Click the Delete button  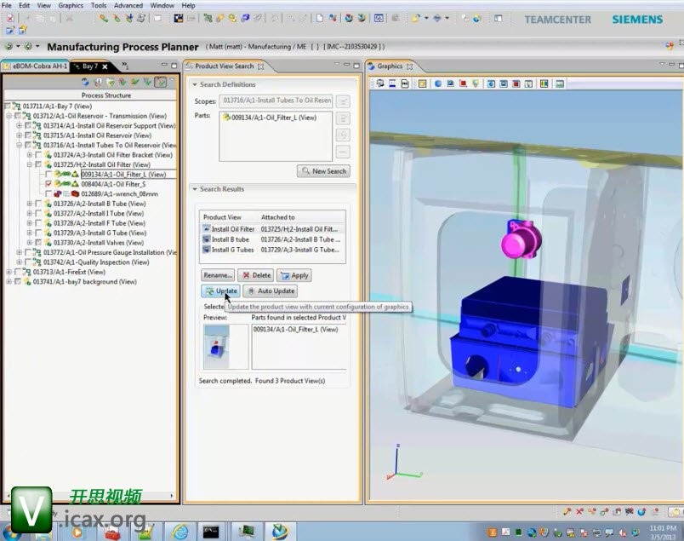click(256, 275)
